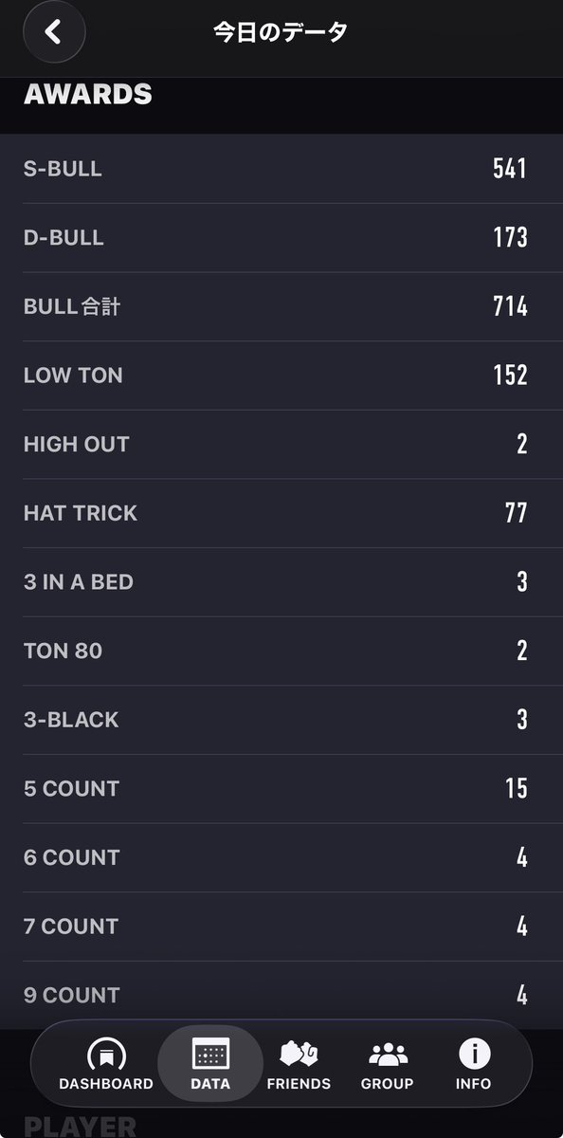
Task: Select the HAT TRICK row
Action: [276, 513]
